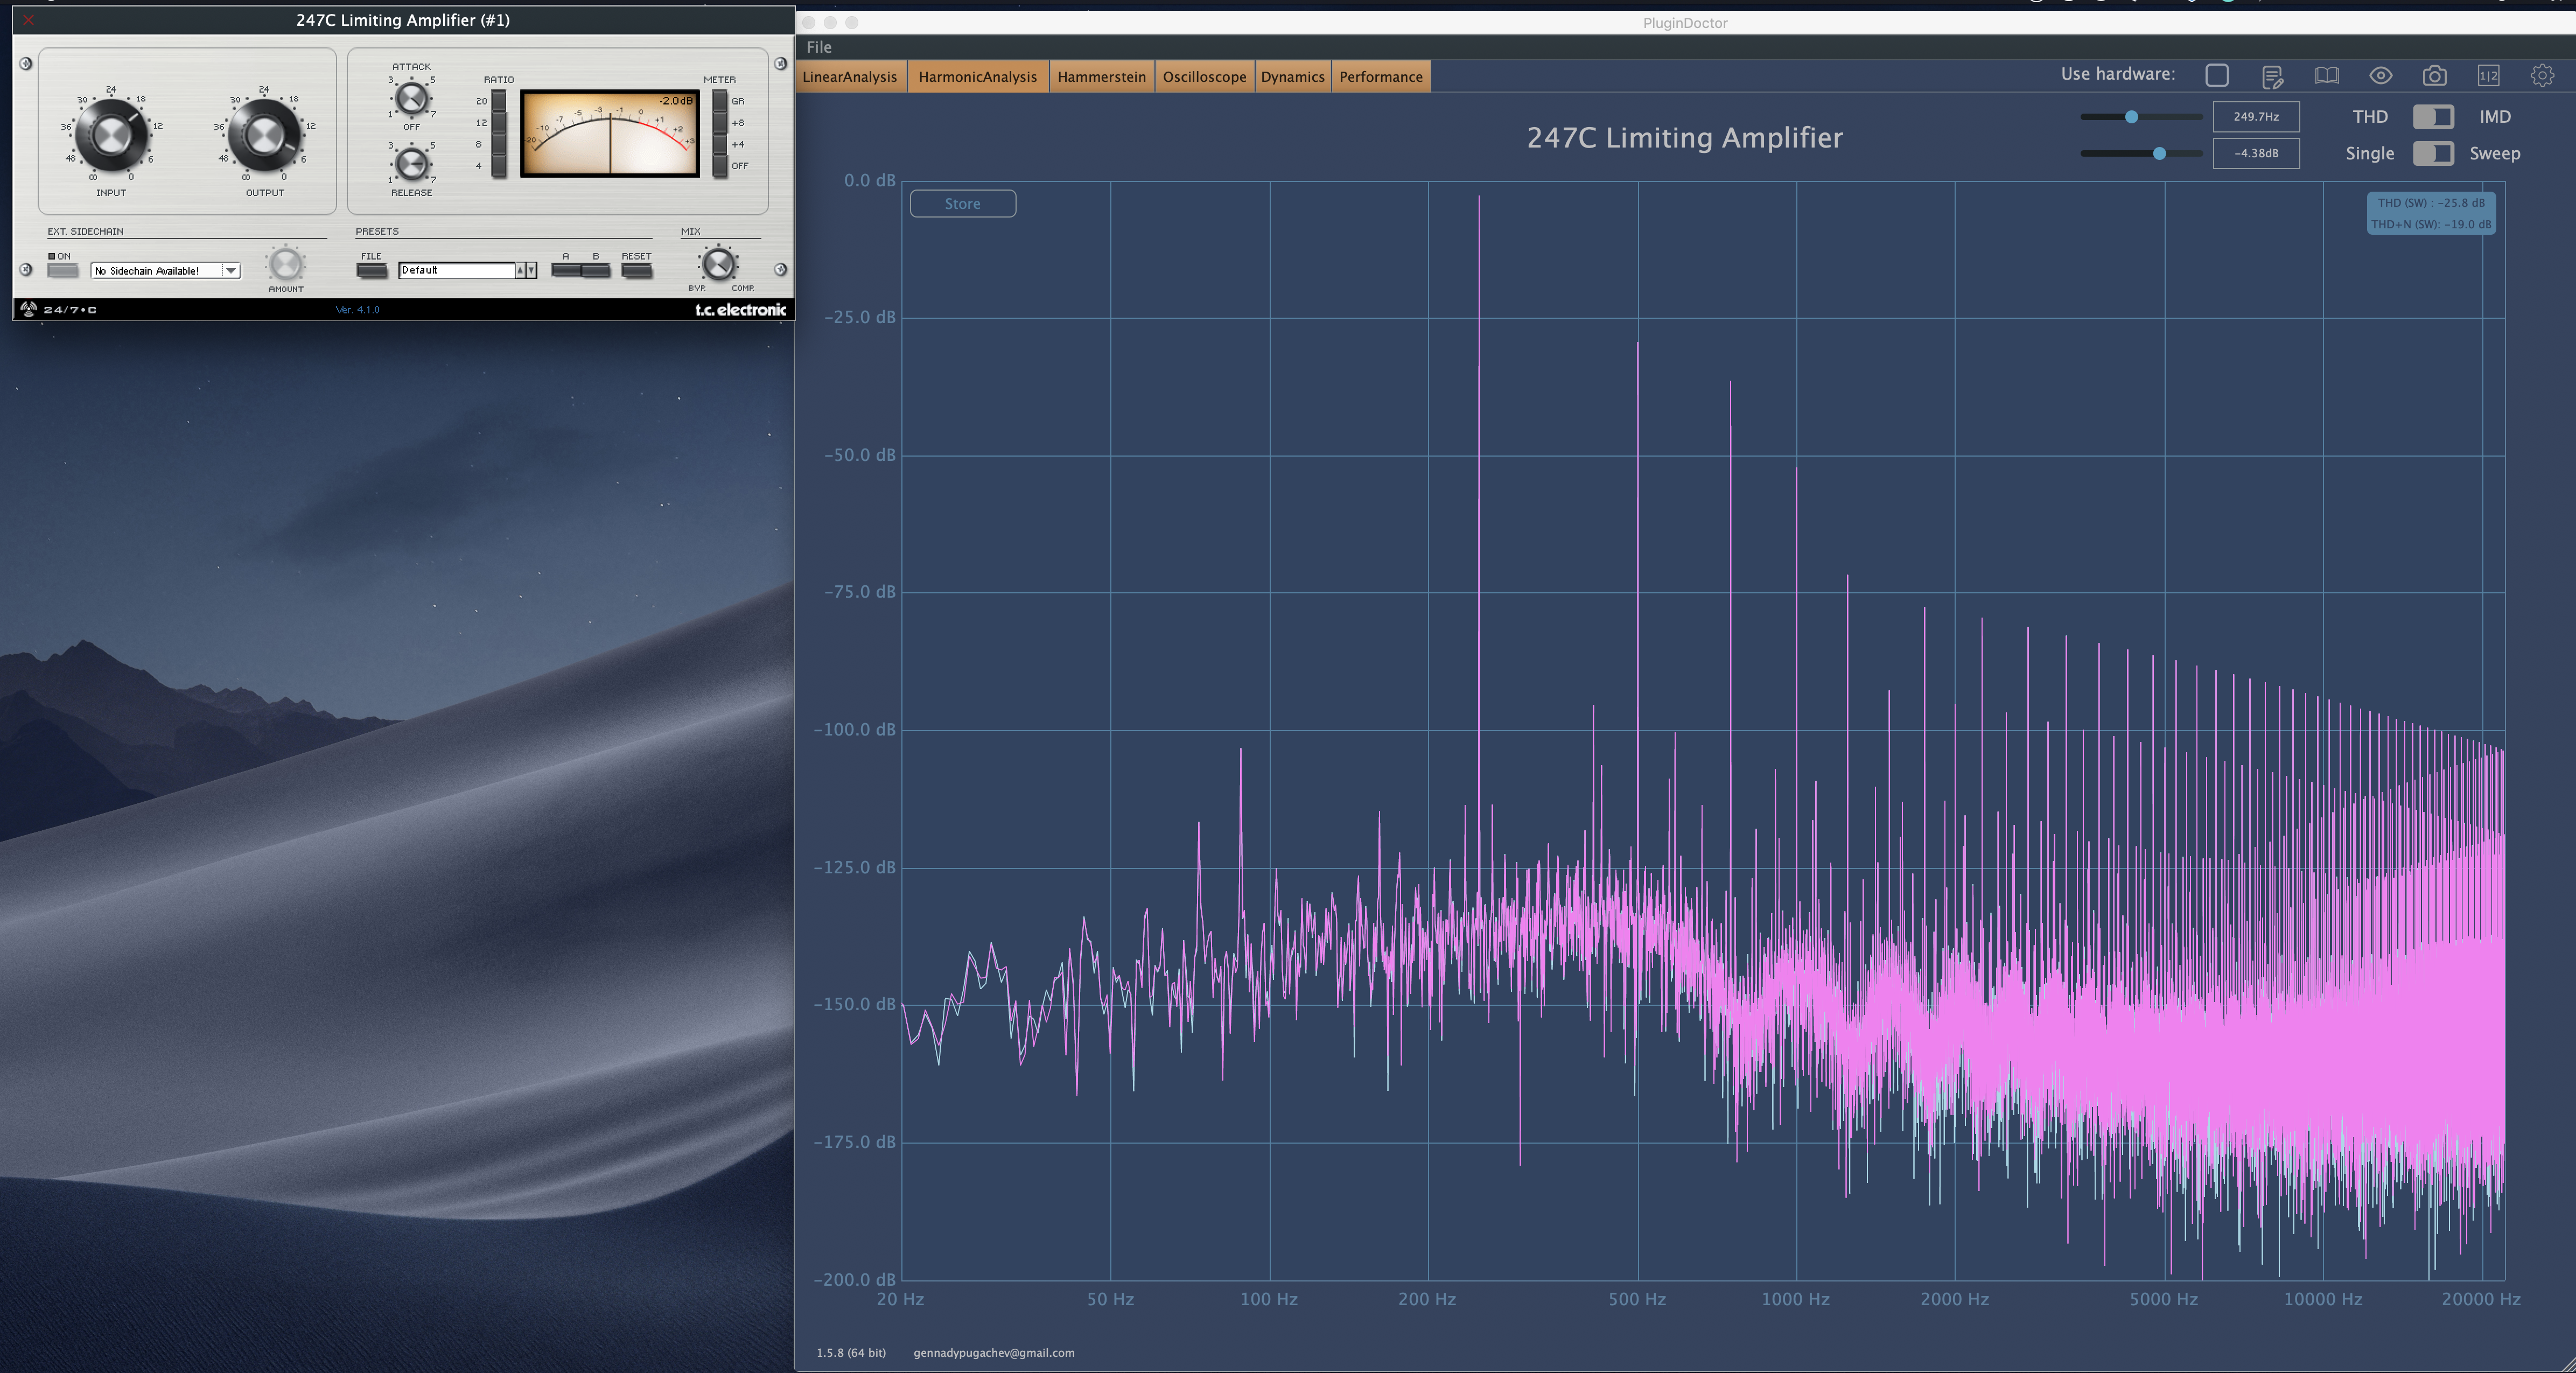This screenshot has width=2576, height=1373.
Task: Switch to the LinearAnalysis tab
Action: [x=850, y=77]
